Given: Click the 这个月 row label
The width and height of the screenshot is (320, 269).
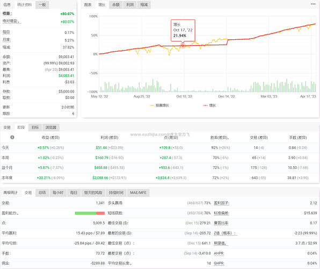Looking at the screenshot, I should [x=7, y=167].
